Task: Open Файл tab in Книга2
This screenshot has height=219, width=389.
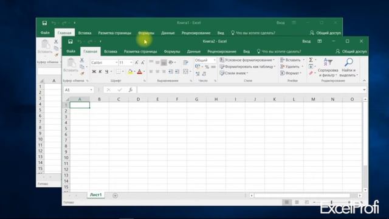Action: [71, 51]
